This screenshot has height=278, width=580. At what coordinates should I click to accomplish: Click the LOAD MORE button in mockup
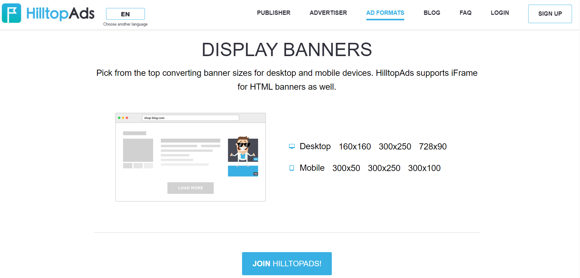click(x=191, y=188)
